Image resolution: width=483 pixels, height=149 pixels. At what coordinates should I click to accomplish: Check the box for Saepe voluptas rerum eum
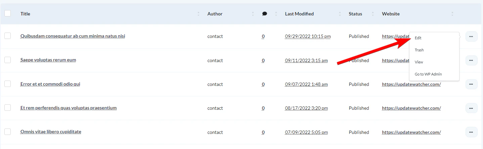pyautogui.click(x=7, y=60)
